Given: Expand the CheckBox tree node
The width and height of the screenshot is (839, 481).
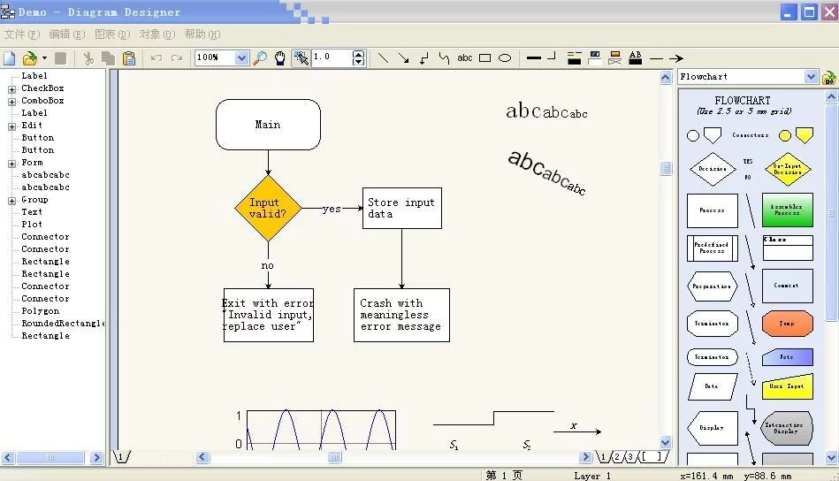Looking at the screenshot, I should [x=12, y=88].
